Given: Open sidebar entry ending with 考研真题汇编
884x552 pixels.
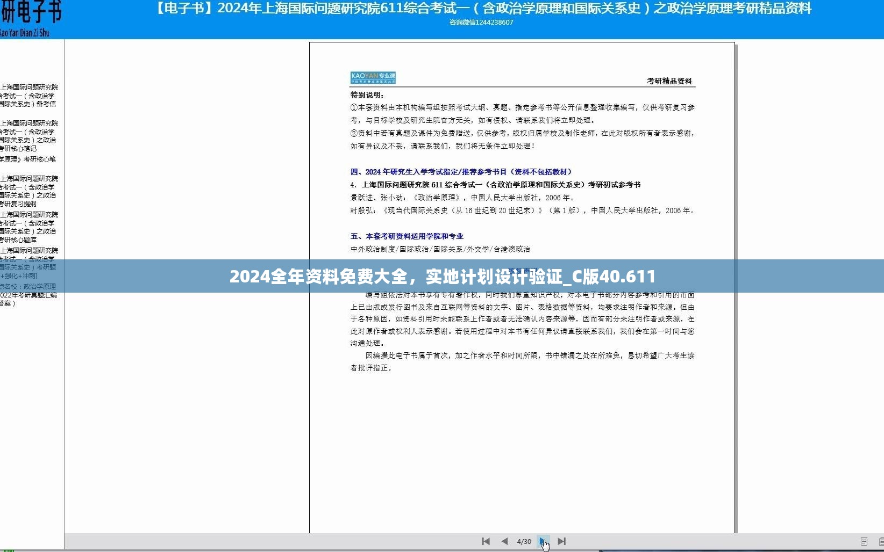Looking at the screenshot, I should (x=28, y=295).
